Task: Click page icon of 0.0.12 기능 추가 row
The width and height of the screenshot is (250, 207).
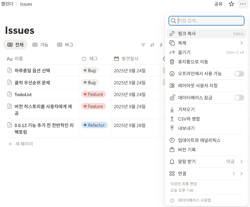Action: tap(10, 125)
